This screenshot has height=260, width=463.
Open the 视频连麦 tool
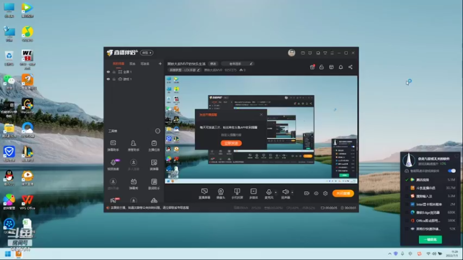(113, 165)
